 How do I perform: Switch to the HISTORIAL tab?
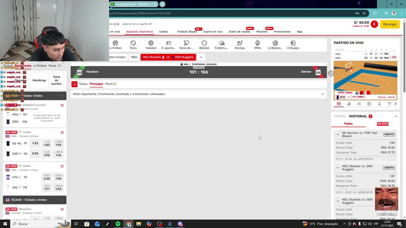coord(358,116)
